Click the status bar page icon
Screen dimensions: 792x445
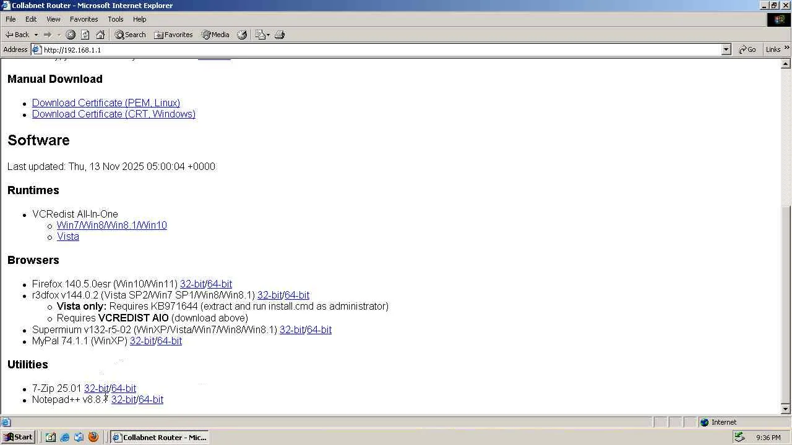[6, 422]
